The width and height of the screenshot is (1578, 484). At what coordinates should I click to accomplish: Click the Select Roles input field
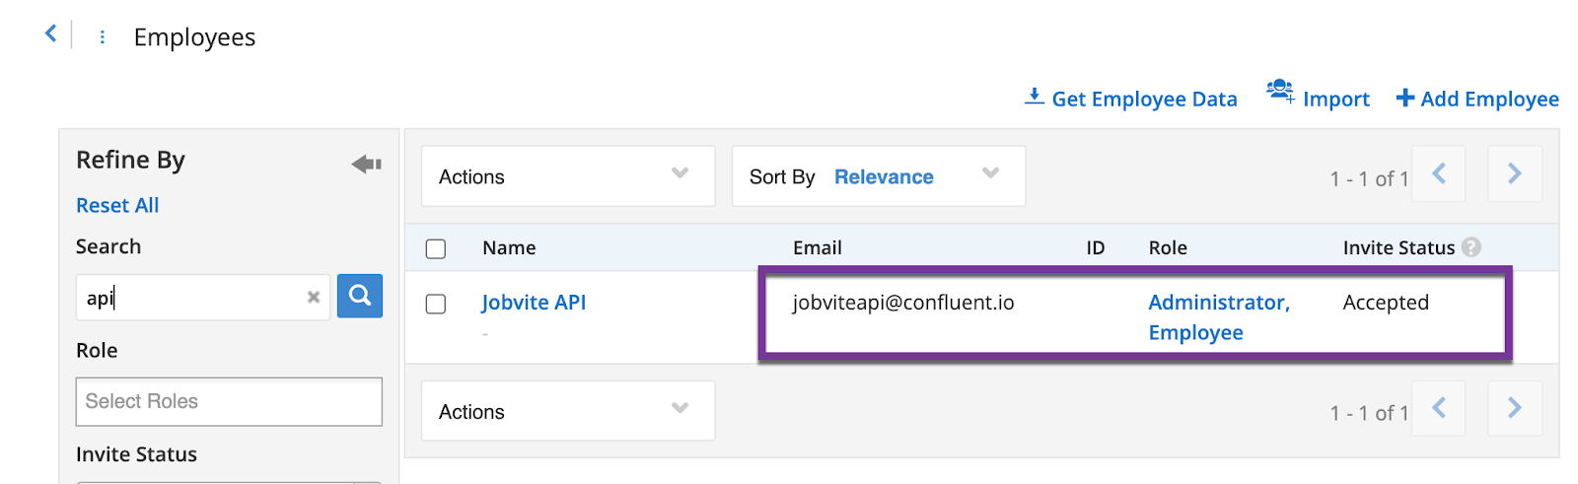coord(229,401)
